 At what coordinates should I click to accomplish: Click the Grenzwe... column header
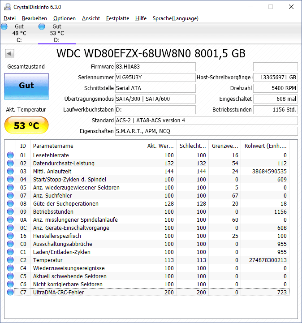click(x=225, y=146)
